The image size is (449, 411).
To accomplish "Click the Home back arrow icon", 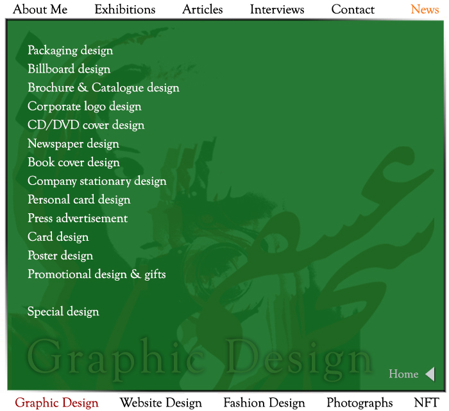I will pos(430,374).
